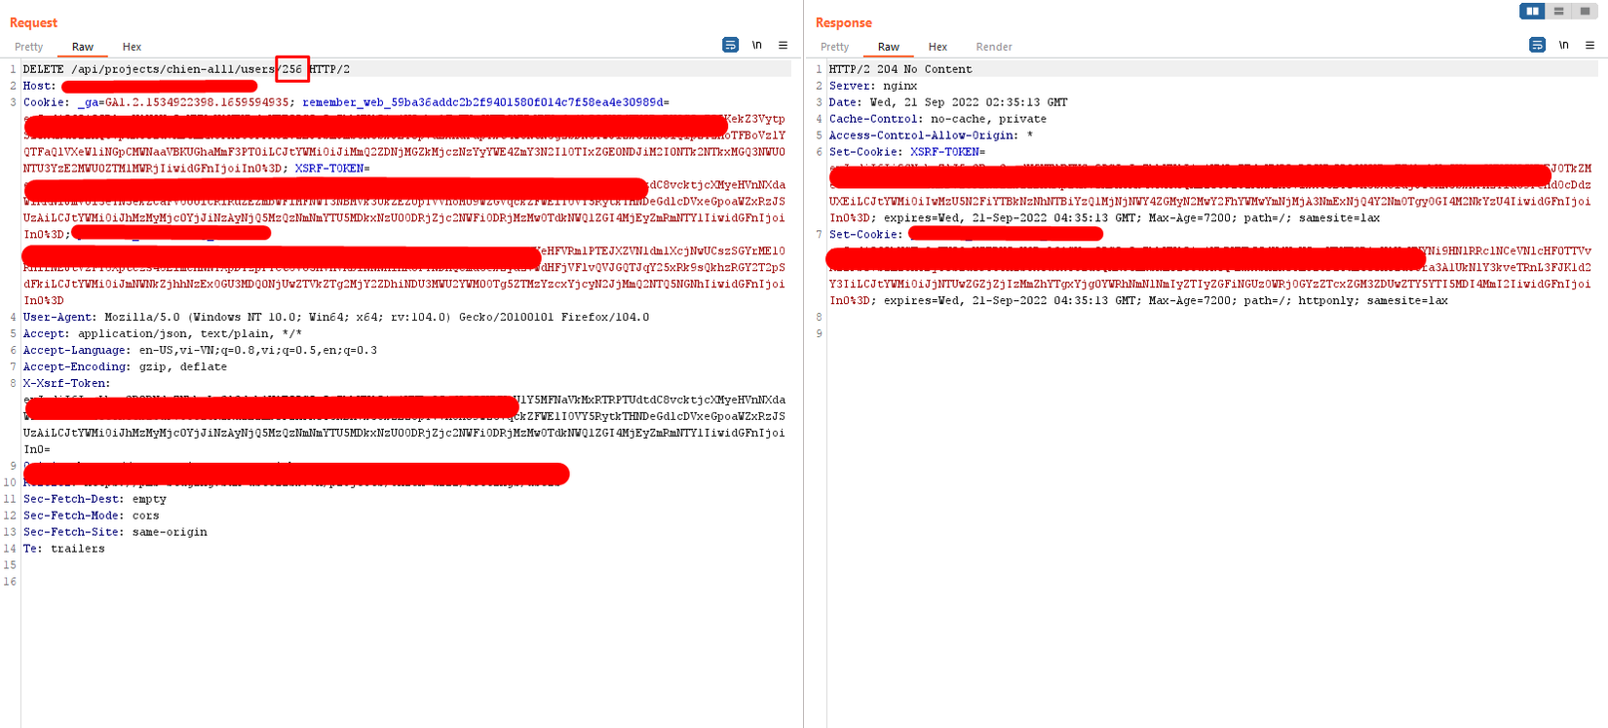Switch Request view to the Hex tab
1608x728 pixels.
[132, 47]
